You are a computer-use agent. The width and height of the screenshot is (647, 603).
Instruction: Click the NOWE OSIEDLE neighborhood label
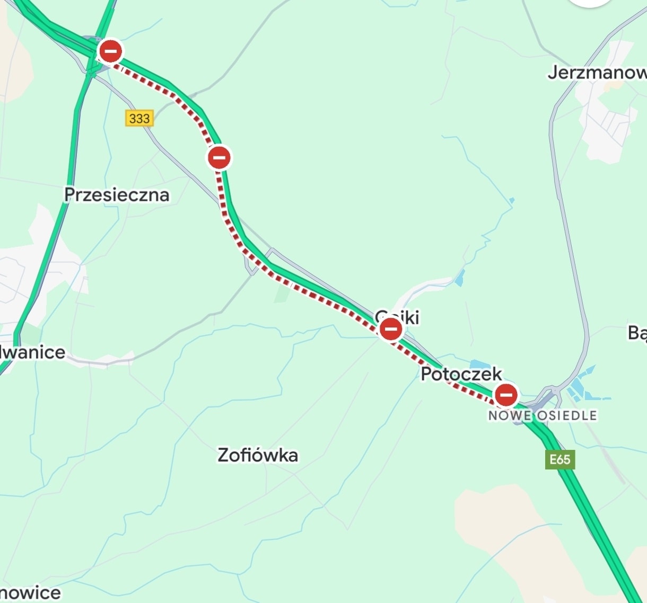coord(543,415)
